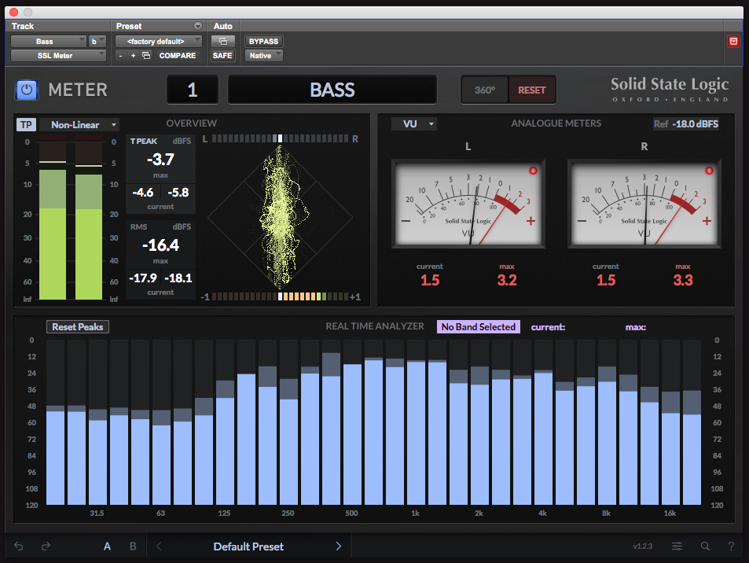The width and height of the screenshot is (749, 563).
Task: Click the Track header label
Action: pyautogui.click(x=23, y=26)
